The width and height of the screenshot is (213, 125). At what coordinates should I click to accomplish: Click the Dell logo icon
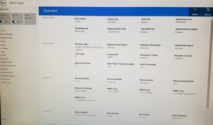coord(3,3)
